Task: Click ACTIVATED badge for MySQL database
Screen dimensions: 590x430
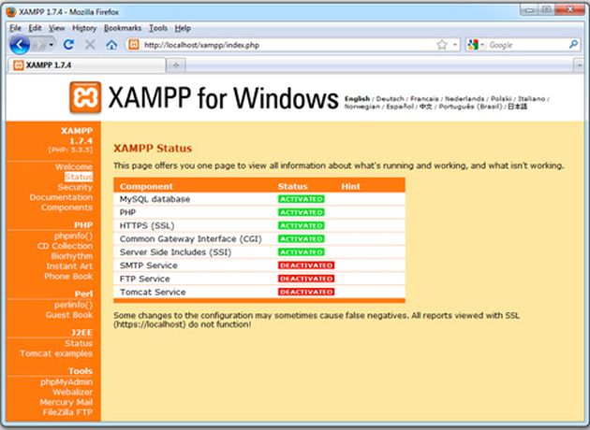Action: (x=301, y=199)
